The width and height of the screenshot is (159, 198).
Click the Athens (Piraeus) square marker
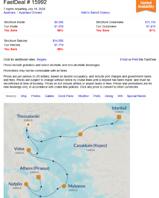(39, 177)
